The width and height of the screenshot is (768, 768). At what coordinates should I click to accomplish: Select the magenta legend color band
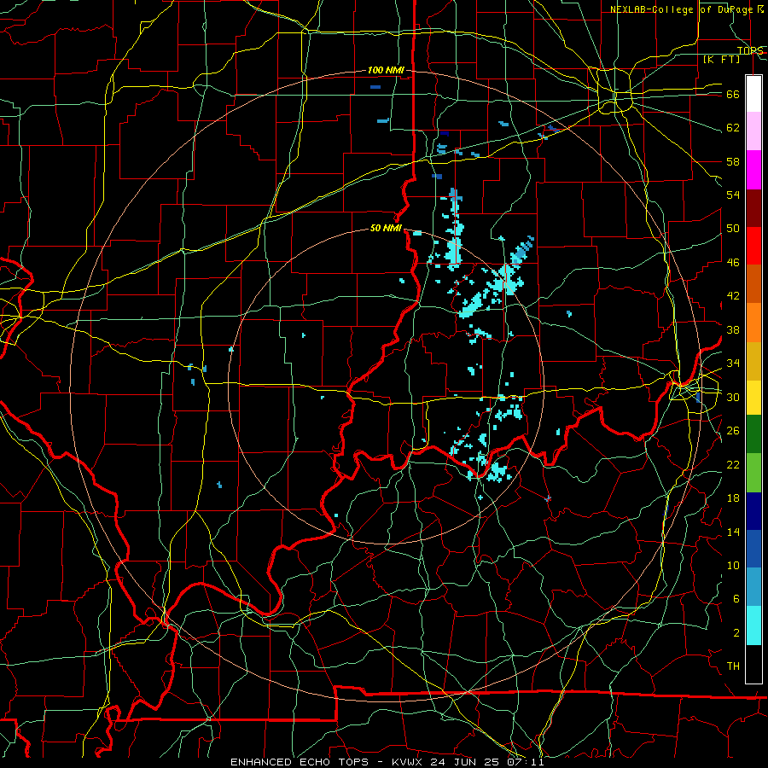click(753, 170)
